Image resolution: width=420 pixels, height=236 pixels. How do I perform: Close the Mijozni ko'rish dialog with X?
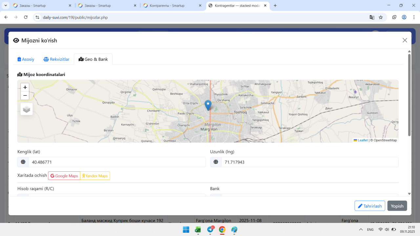(405, 40)
